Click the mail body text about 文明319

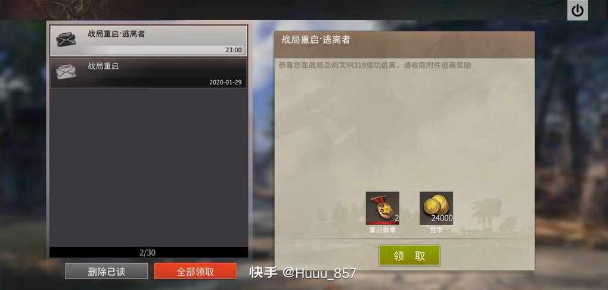(375, 65)
